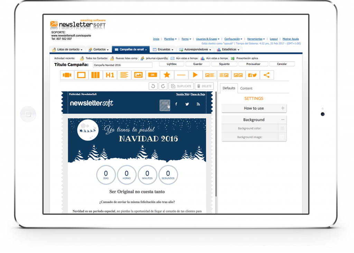
Task: Add the OK button block
Action: pyautogui.click(x=152, y=75)
